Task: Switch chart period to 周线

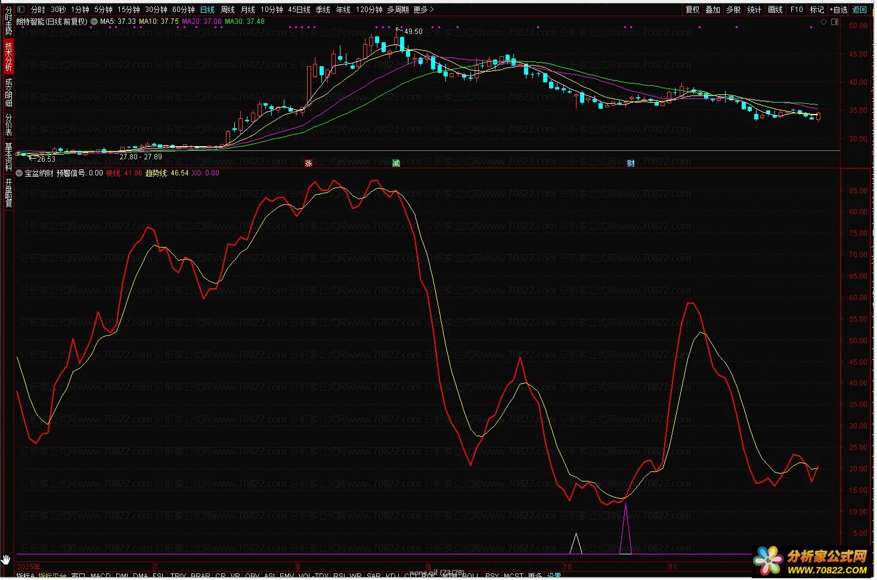Action: coord(228,10)
